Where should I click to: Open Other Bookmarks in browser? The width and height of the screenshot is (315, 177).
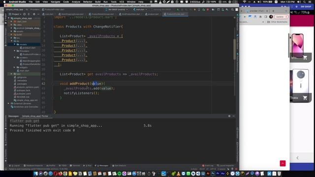(x=278, y=22)
